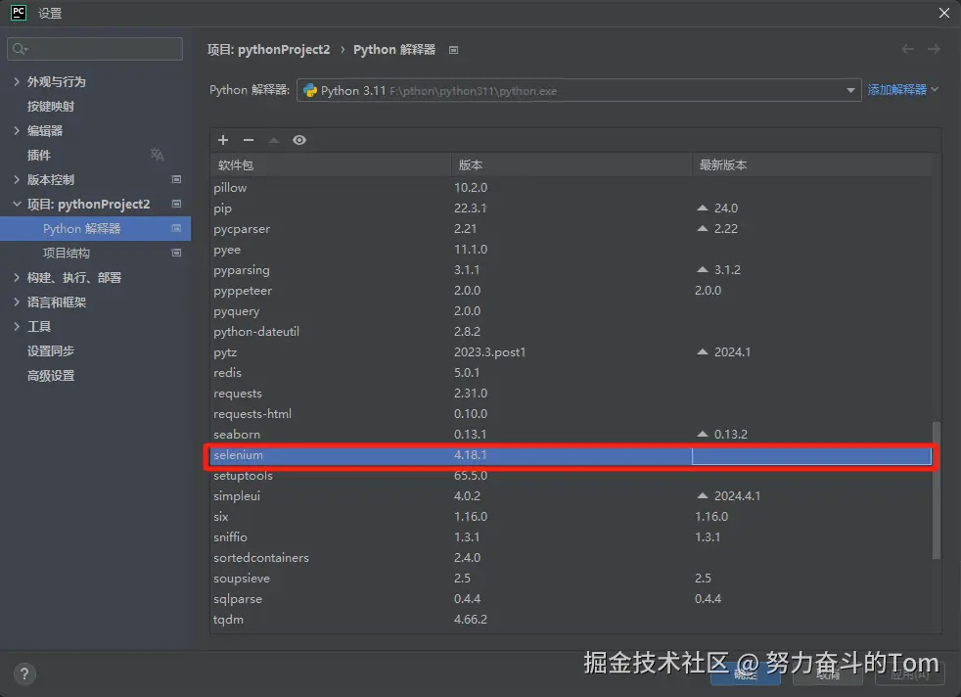Click the upgrade arrow next to simpleui 2024.4.1
961x697 pixels.
tap(703, 495)
